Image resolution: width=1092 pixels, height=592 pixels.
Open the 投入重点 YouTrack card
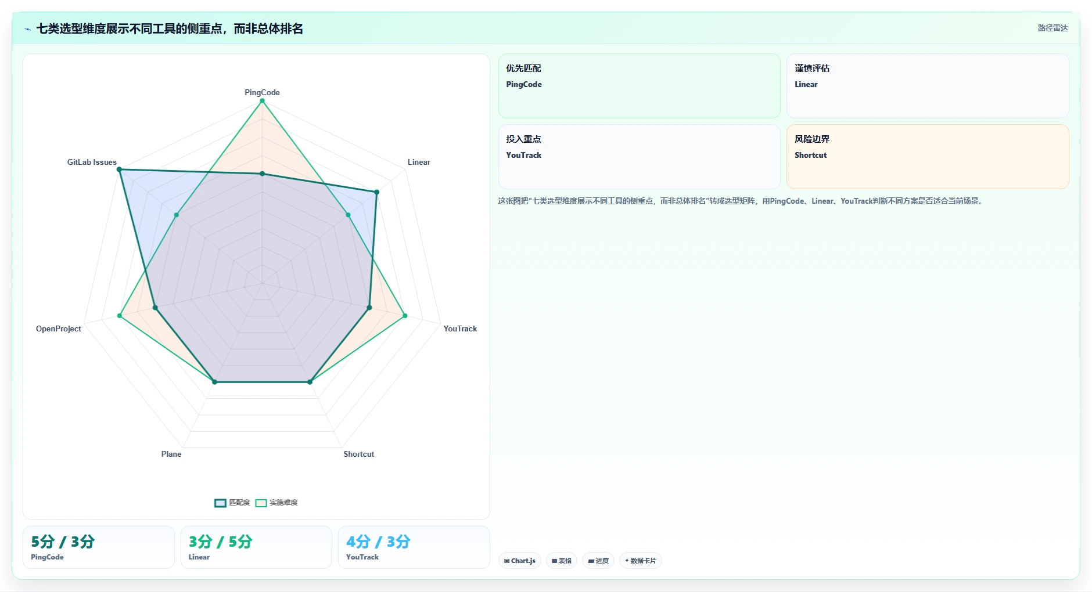[x=639, y=157]
